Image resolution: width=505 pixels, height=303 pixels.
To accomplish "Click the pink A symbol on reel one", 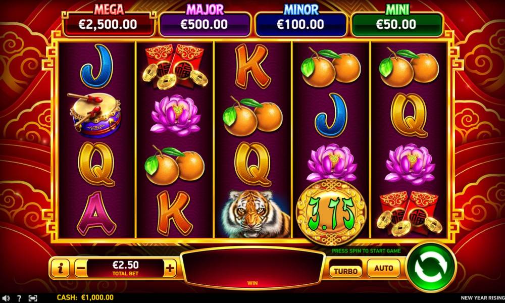I will click(96, 213).
